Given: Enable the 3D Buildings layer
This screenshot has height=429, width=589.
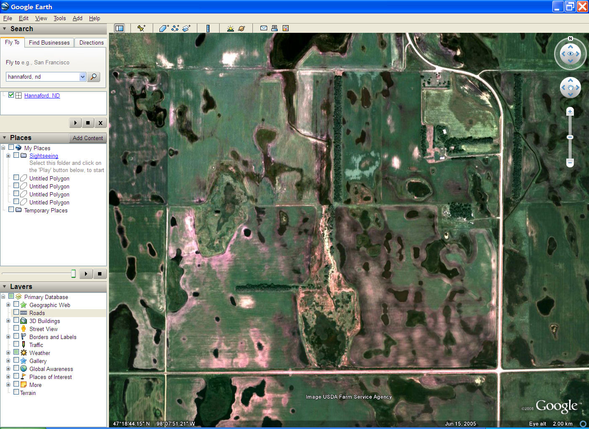Looking at the screenshot, I should 16,320.
